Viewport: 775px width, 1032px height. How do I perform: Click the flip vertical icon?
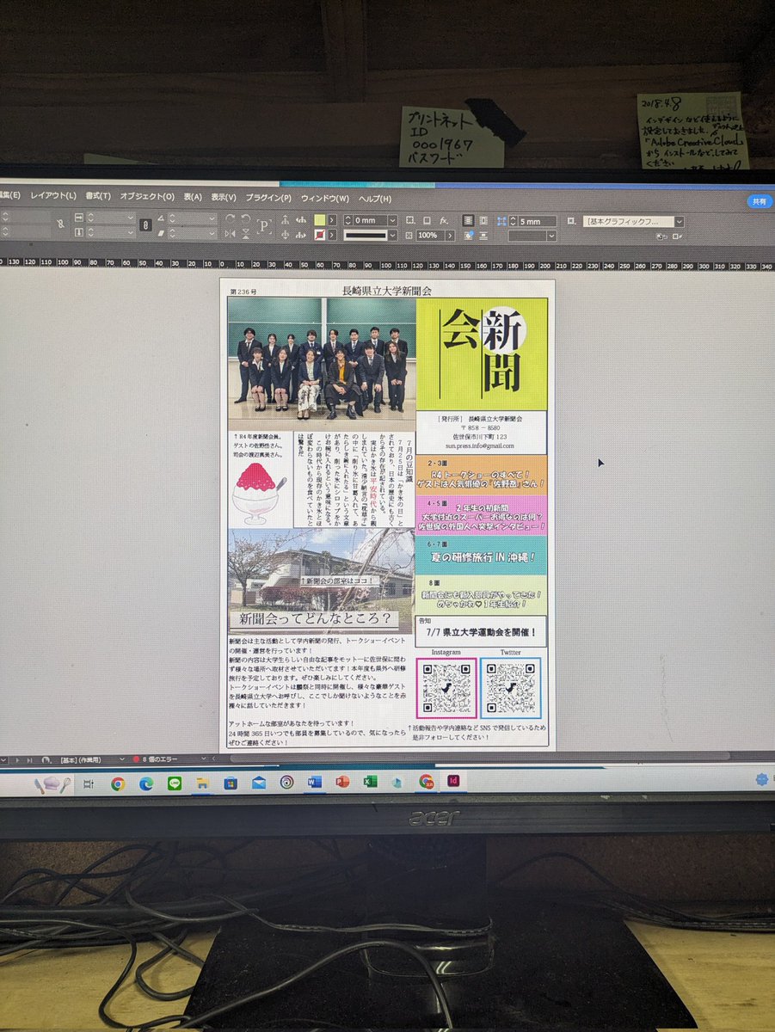pyautogui.click(x=245, y=234)
